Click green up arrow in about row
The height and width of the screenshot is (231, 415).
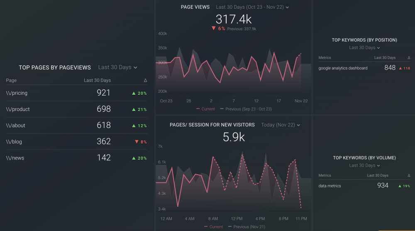(134, 126)
